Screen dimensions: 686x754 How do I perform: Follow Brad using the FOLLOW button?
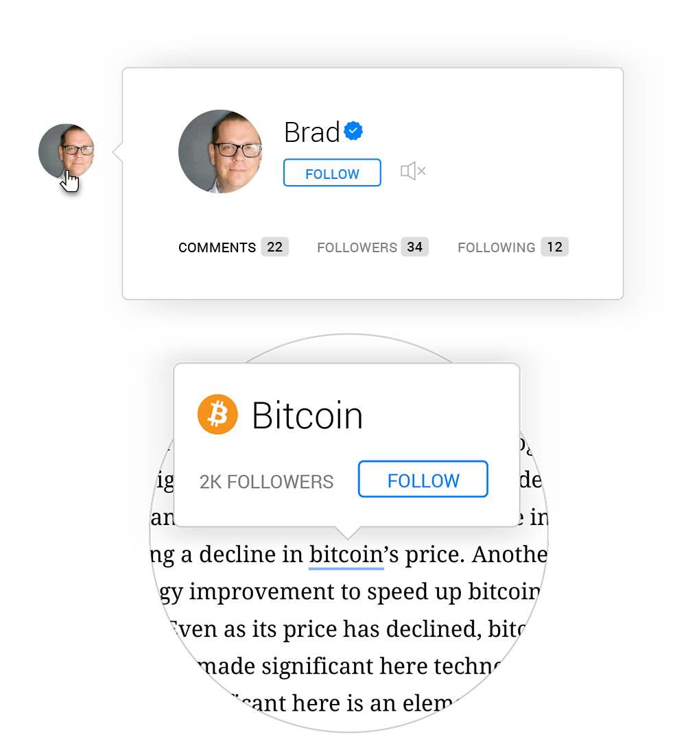[x=332, y=173]
